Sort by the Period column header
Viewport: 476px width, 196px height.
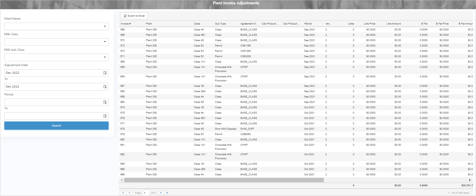pos(308,24)
